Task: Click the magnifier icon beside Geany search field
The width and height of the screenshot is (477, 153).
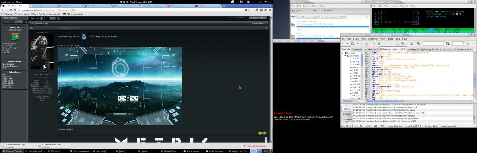Action: 448,44
